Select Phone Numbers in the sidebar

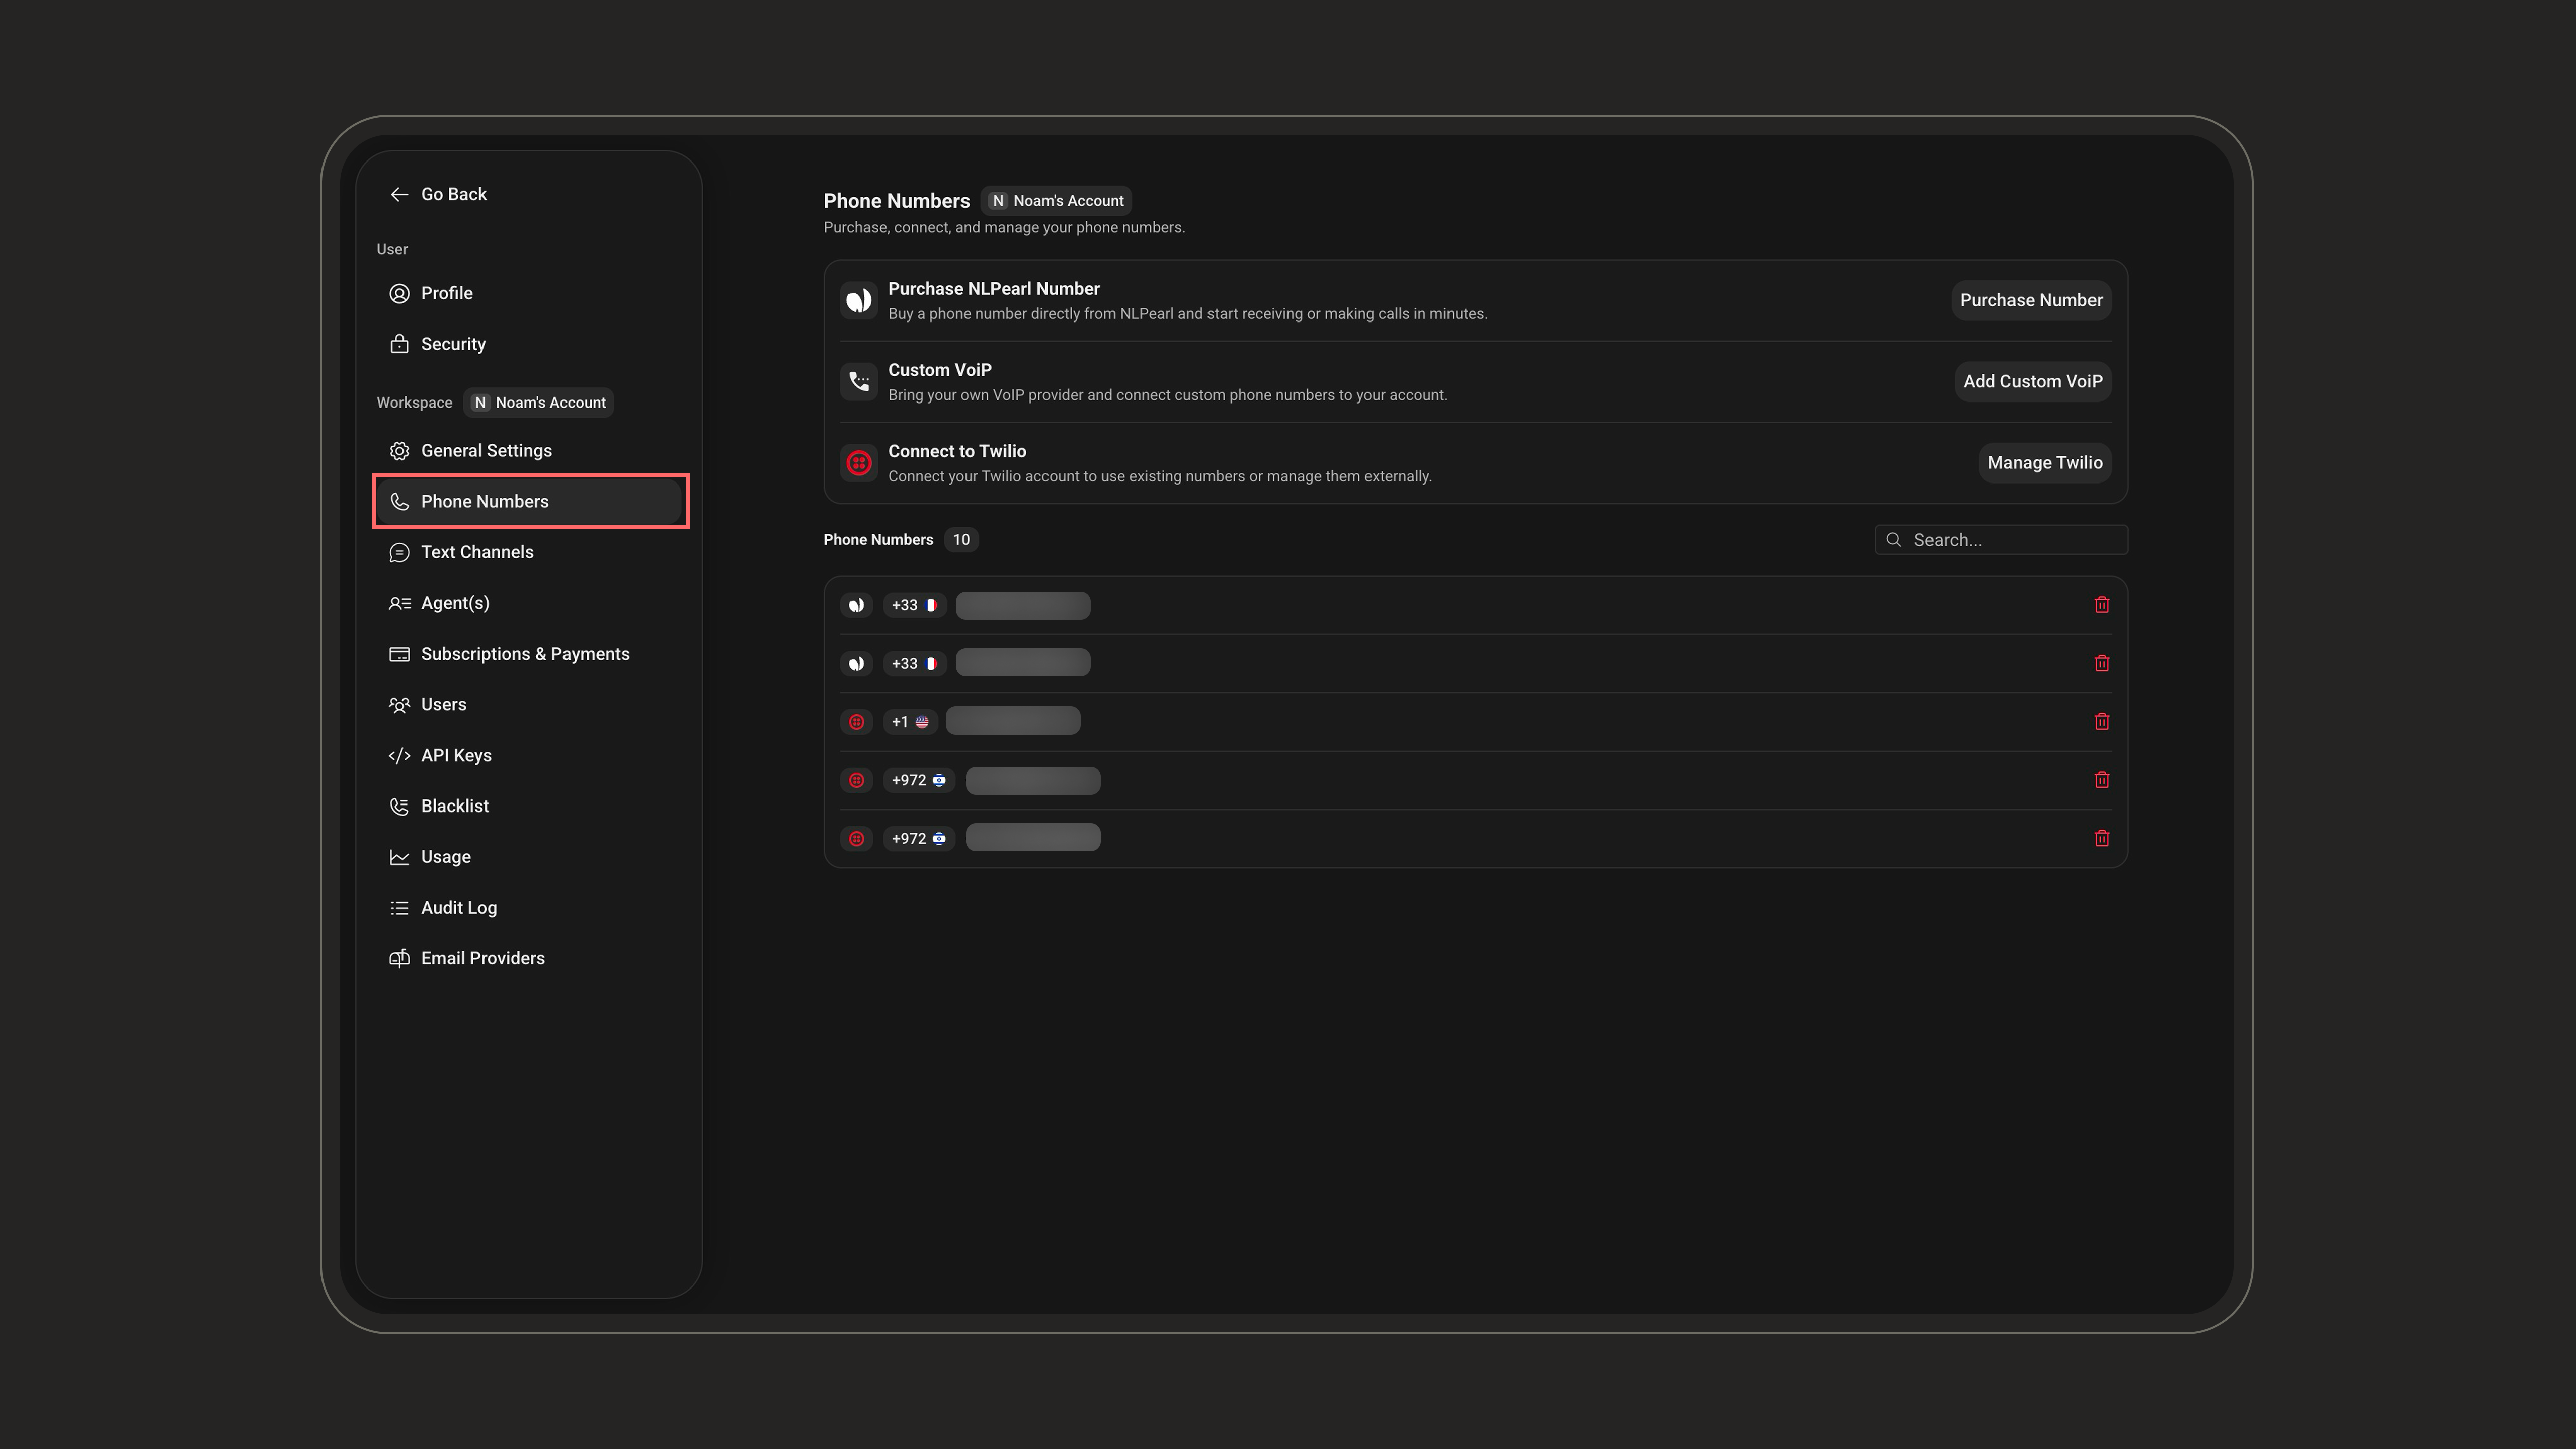point(529,501)
